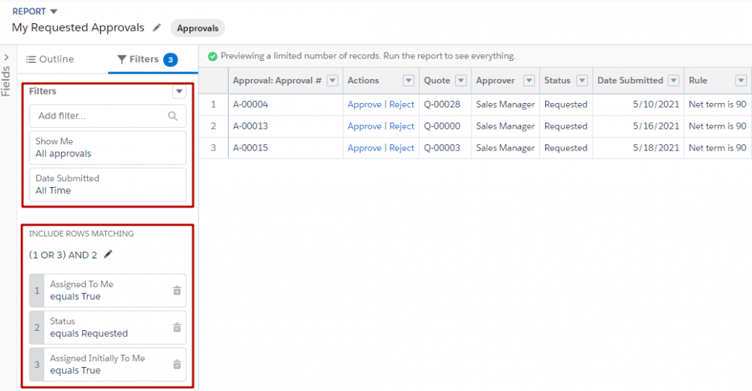
Task: Click the green preview status checkmark icon
Action: pyautogui.click(x=213, y=56)
